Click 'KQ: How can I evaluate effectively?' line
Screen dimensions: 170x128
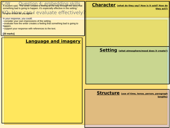pyautogui.click(x=43, y=13)
